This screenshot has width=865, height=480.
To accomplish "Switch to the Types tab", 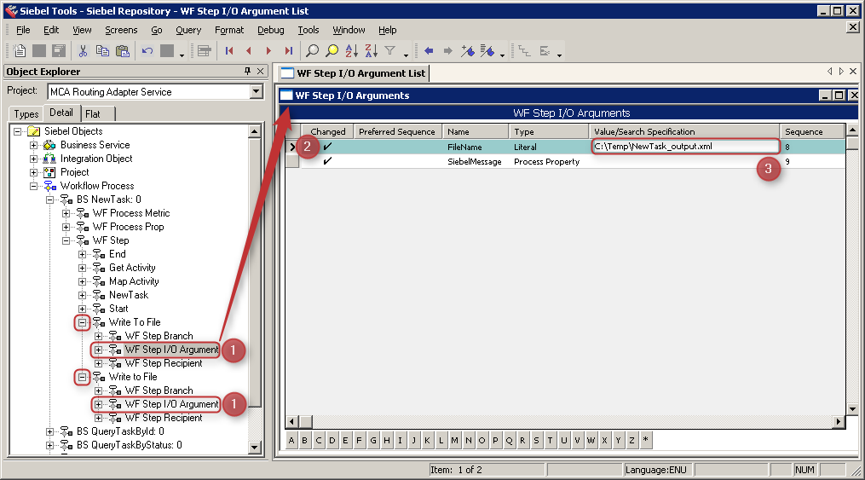I will tap(26, 113).
